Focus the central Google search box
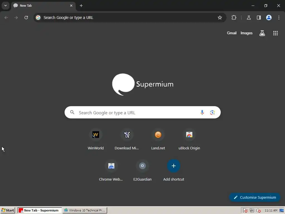Image resolution: width=285 pixels, height=214 pixels. click(x=142, y=112)
